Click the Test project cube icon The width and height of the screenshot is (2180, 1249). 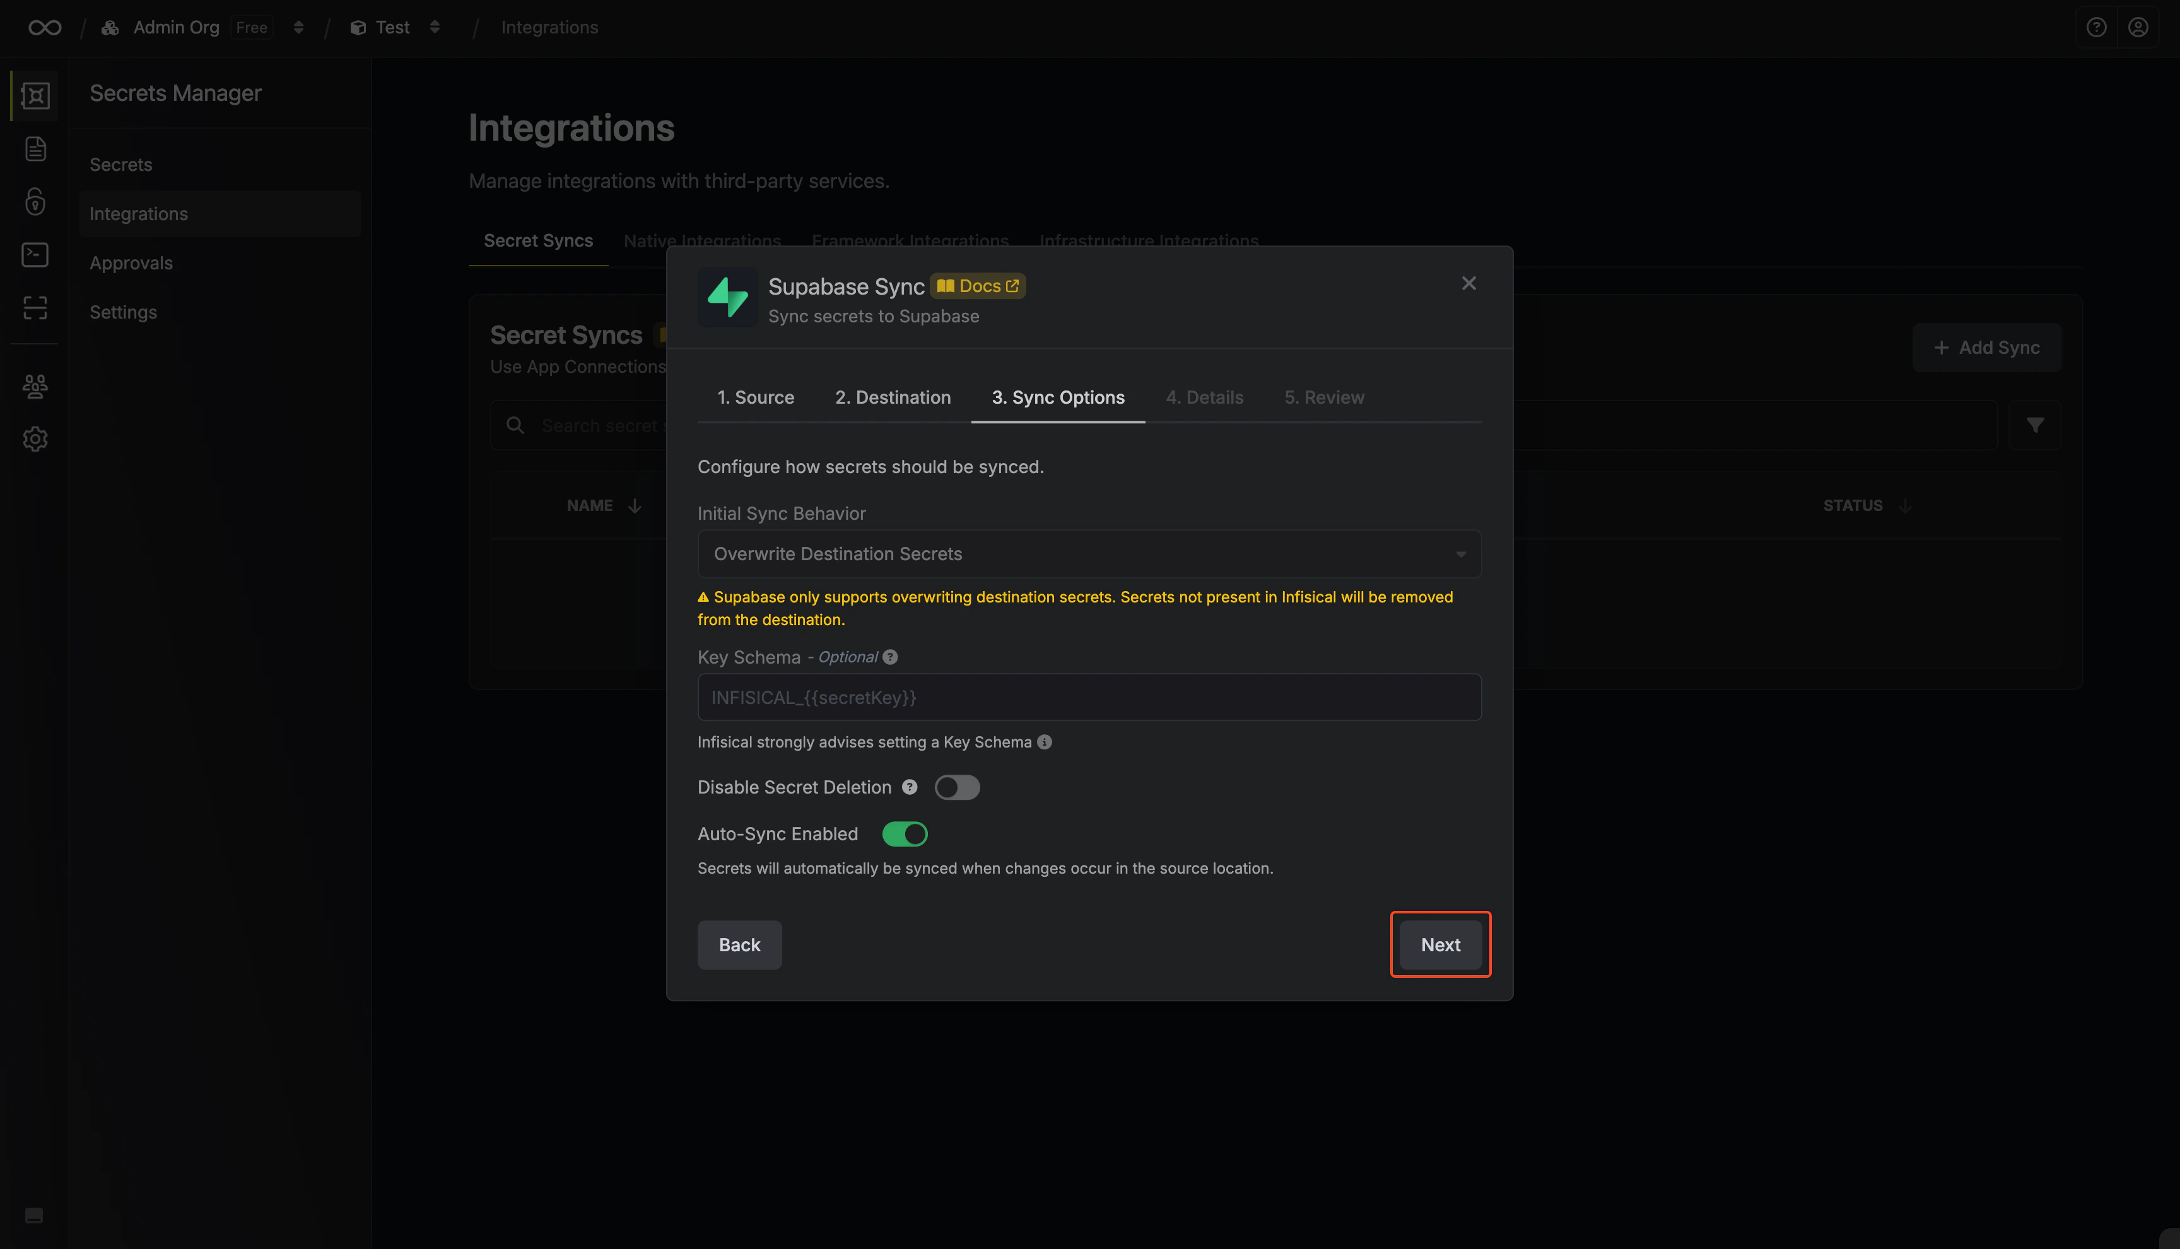coord(358,28)
